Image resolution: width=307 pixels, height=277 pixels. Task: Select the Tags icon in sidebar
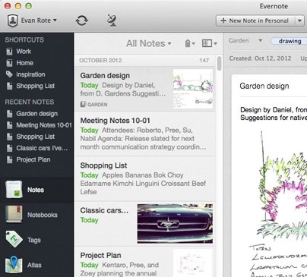pos(14,239)
